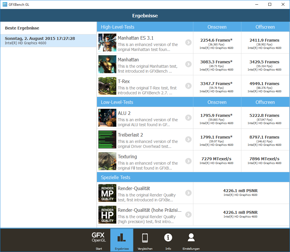
Task: Open the GFX OpenGL Start tab
Action: coord(99,240)
